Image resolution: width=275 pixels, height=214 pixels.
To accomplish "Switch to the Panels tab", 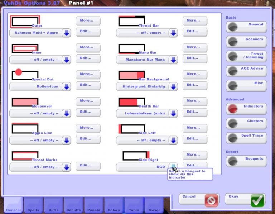I will (x=94, y=205).
